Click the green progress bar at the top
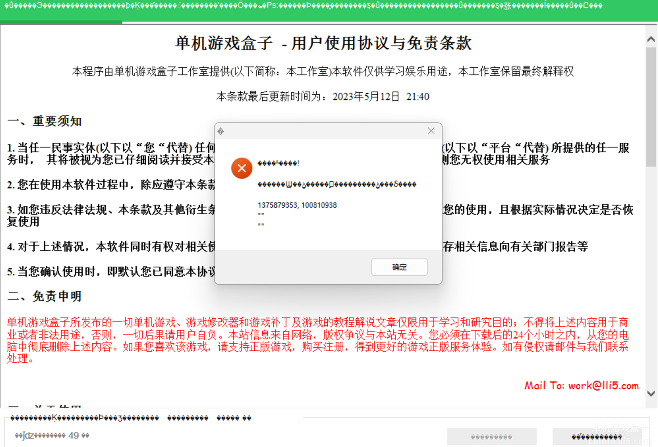The image size is (658, 447). (61, 22)
